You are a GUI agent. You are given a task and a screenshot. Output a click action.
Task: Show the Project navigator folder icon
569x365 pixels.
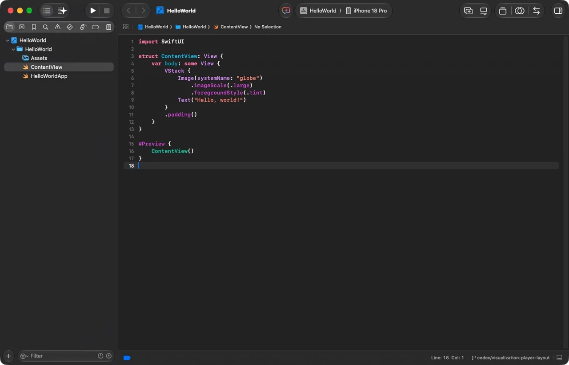click(x=9, y=27)
